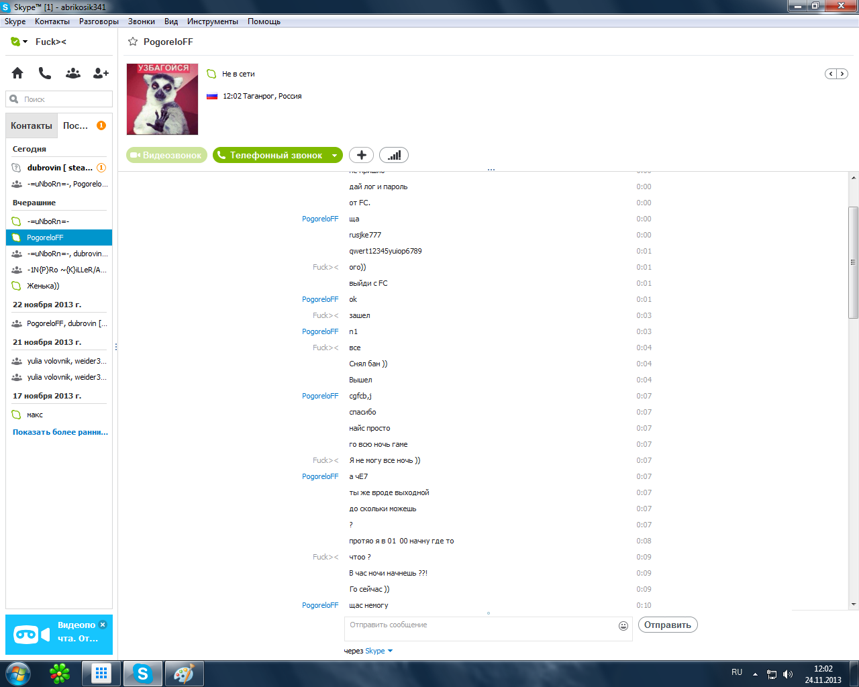Click the Fuck>< profile name
The width and height of the screenshot is (859, 687).
tap(51, 42)
